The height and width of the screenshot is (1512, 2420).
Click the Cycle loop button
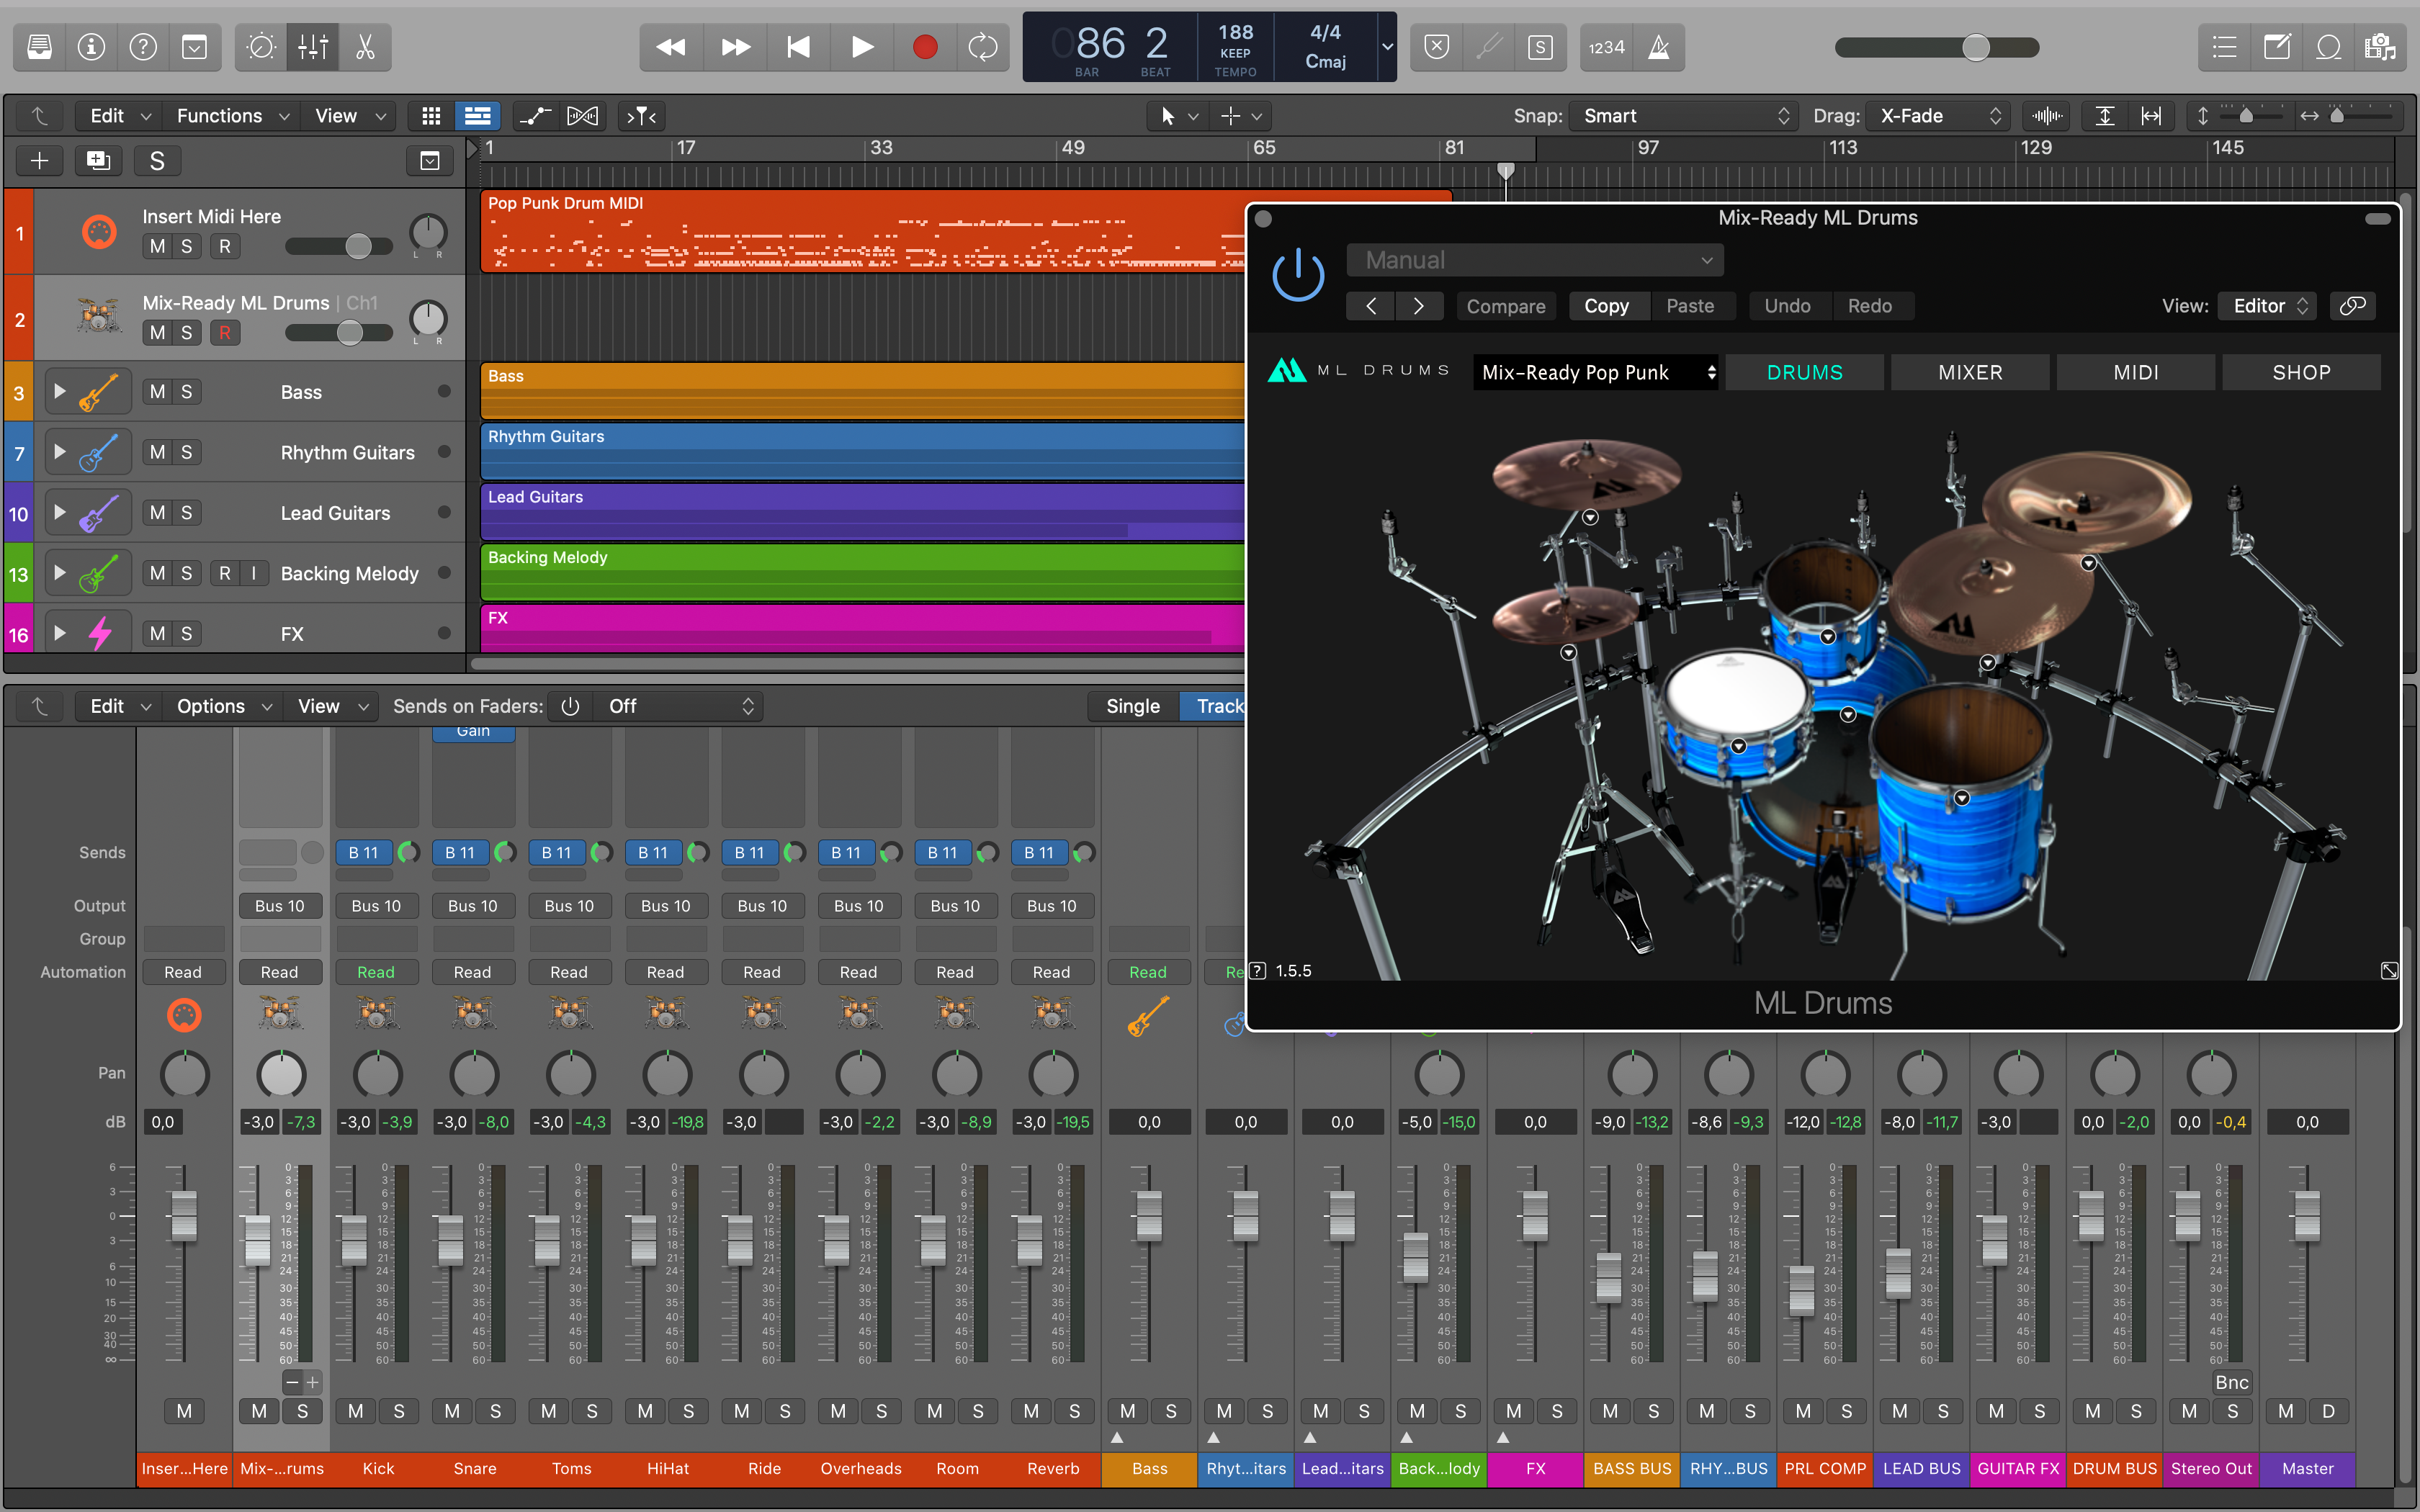point(982,47)
